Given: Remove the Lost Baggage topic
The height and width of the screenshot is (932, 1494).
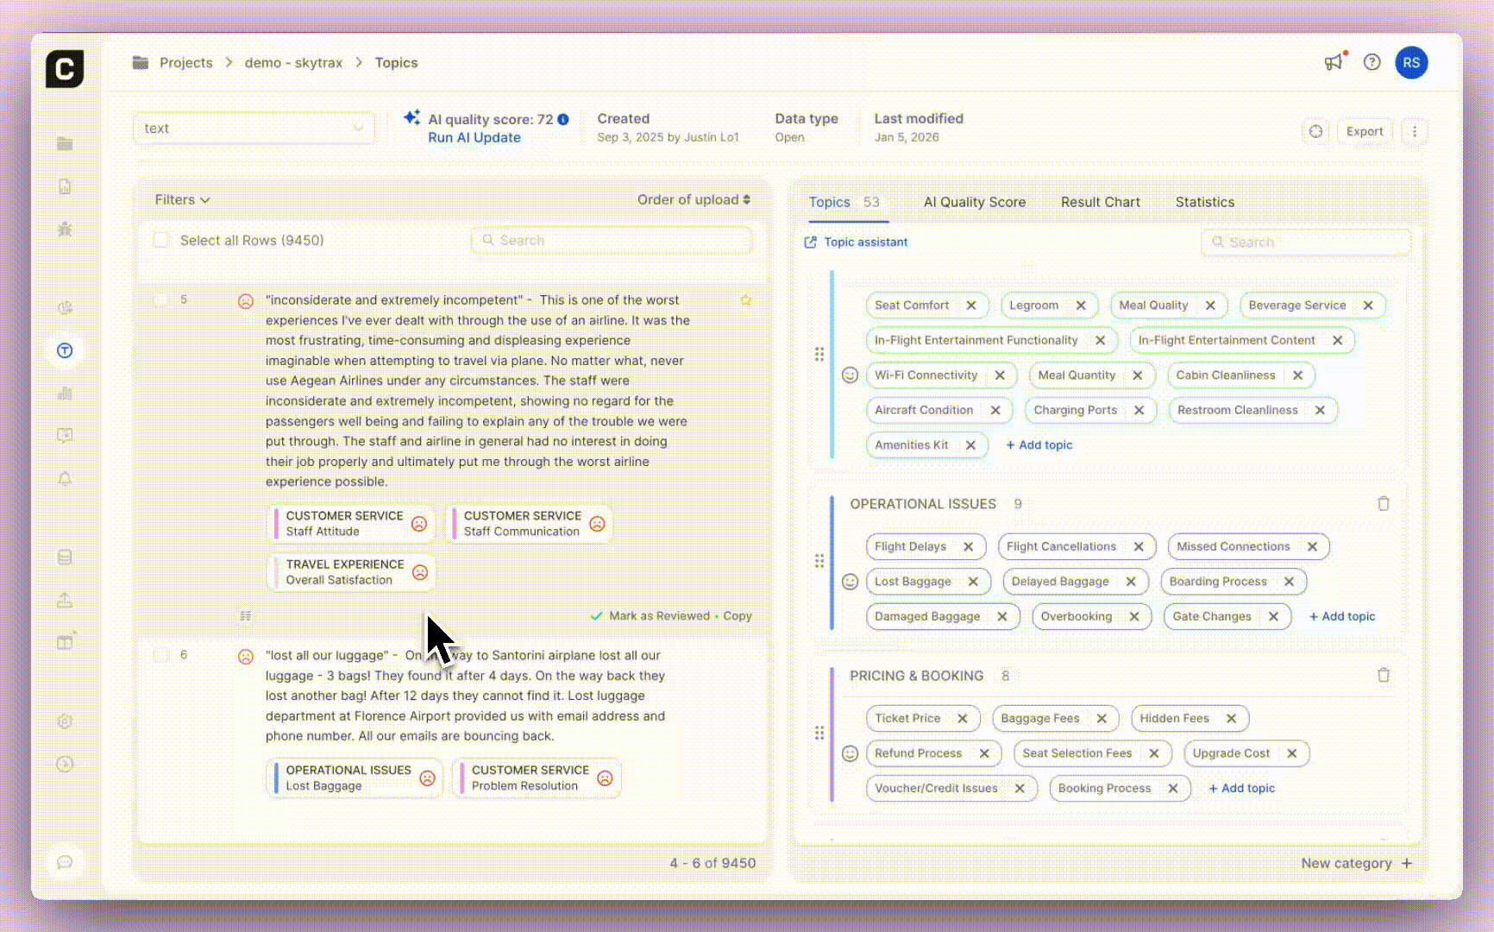Looking at the screenshot, I should point(973,582).
